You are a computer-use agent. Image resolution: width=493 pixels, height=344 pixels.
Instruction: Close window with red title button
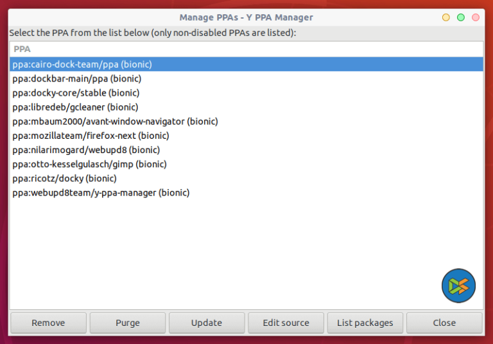click(x=476, y=17)
